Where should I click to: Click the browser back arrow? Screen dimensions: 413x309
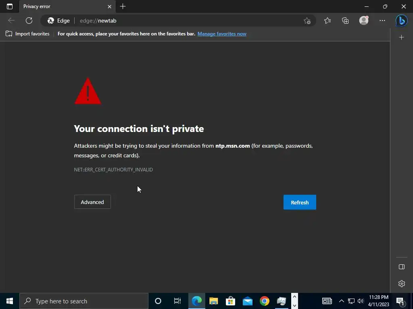(11, 21)
